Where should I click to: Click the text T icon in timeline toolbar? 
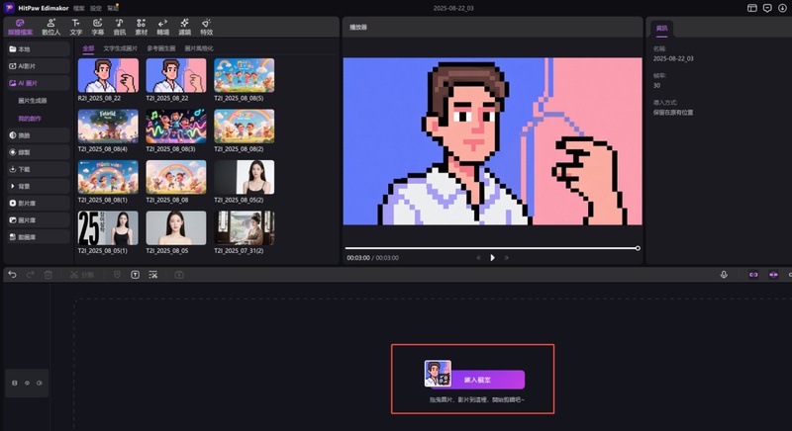click(x=135, y=275)
